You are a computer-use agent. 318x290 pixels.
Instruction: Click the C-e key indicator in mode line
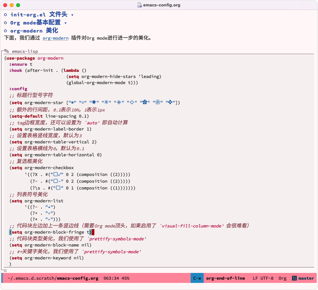pos(197,278)
